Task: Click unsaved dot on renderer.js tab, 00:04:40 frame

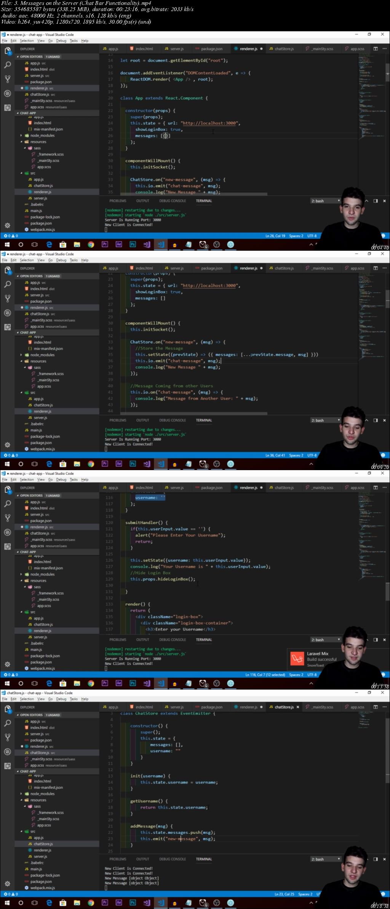Action: tap(261, 49)
